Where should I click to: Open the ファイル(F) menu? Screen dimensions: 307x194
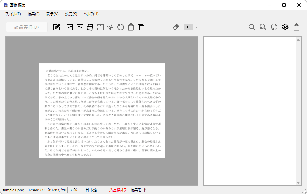[x=13, y=14]
